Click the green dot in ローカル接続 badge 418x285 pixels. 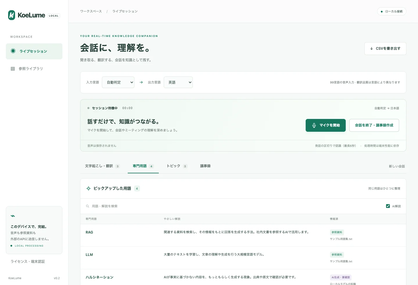click(382, 12)
